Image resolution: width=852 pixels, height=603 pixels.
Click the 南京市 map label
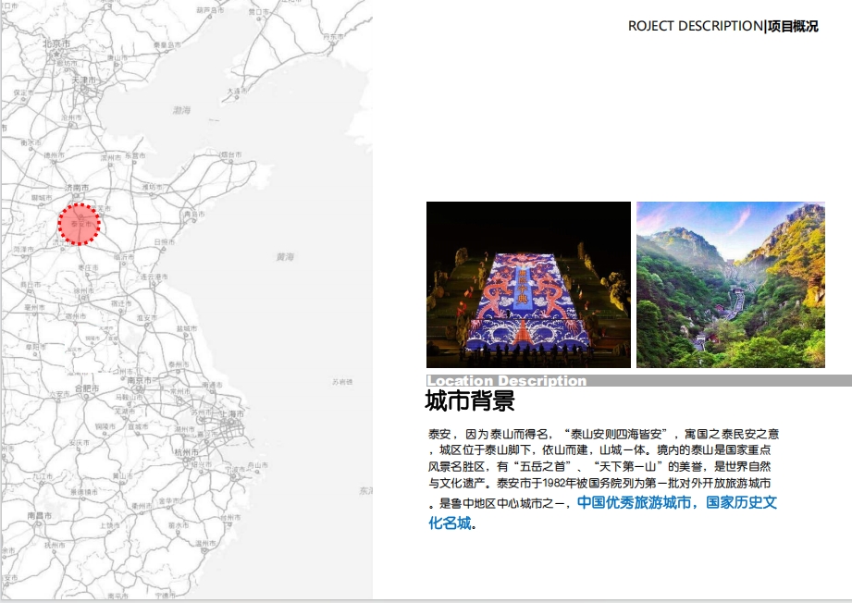140,380
